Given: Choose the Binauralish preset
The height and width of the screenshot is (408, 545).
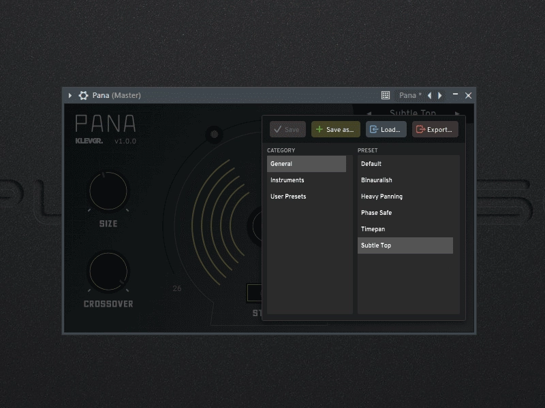Looking at the screenshot, I should tap(405, 180).
